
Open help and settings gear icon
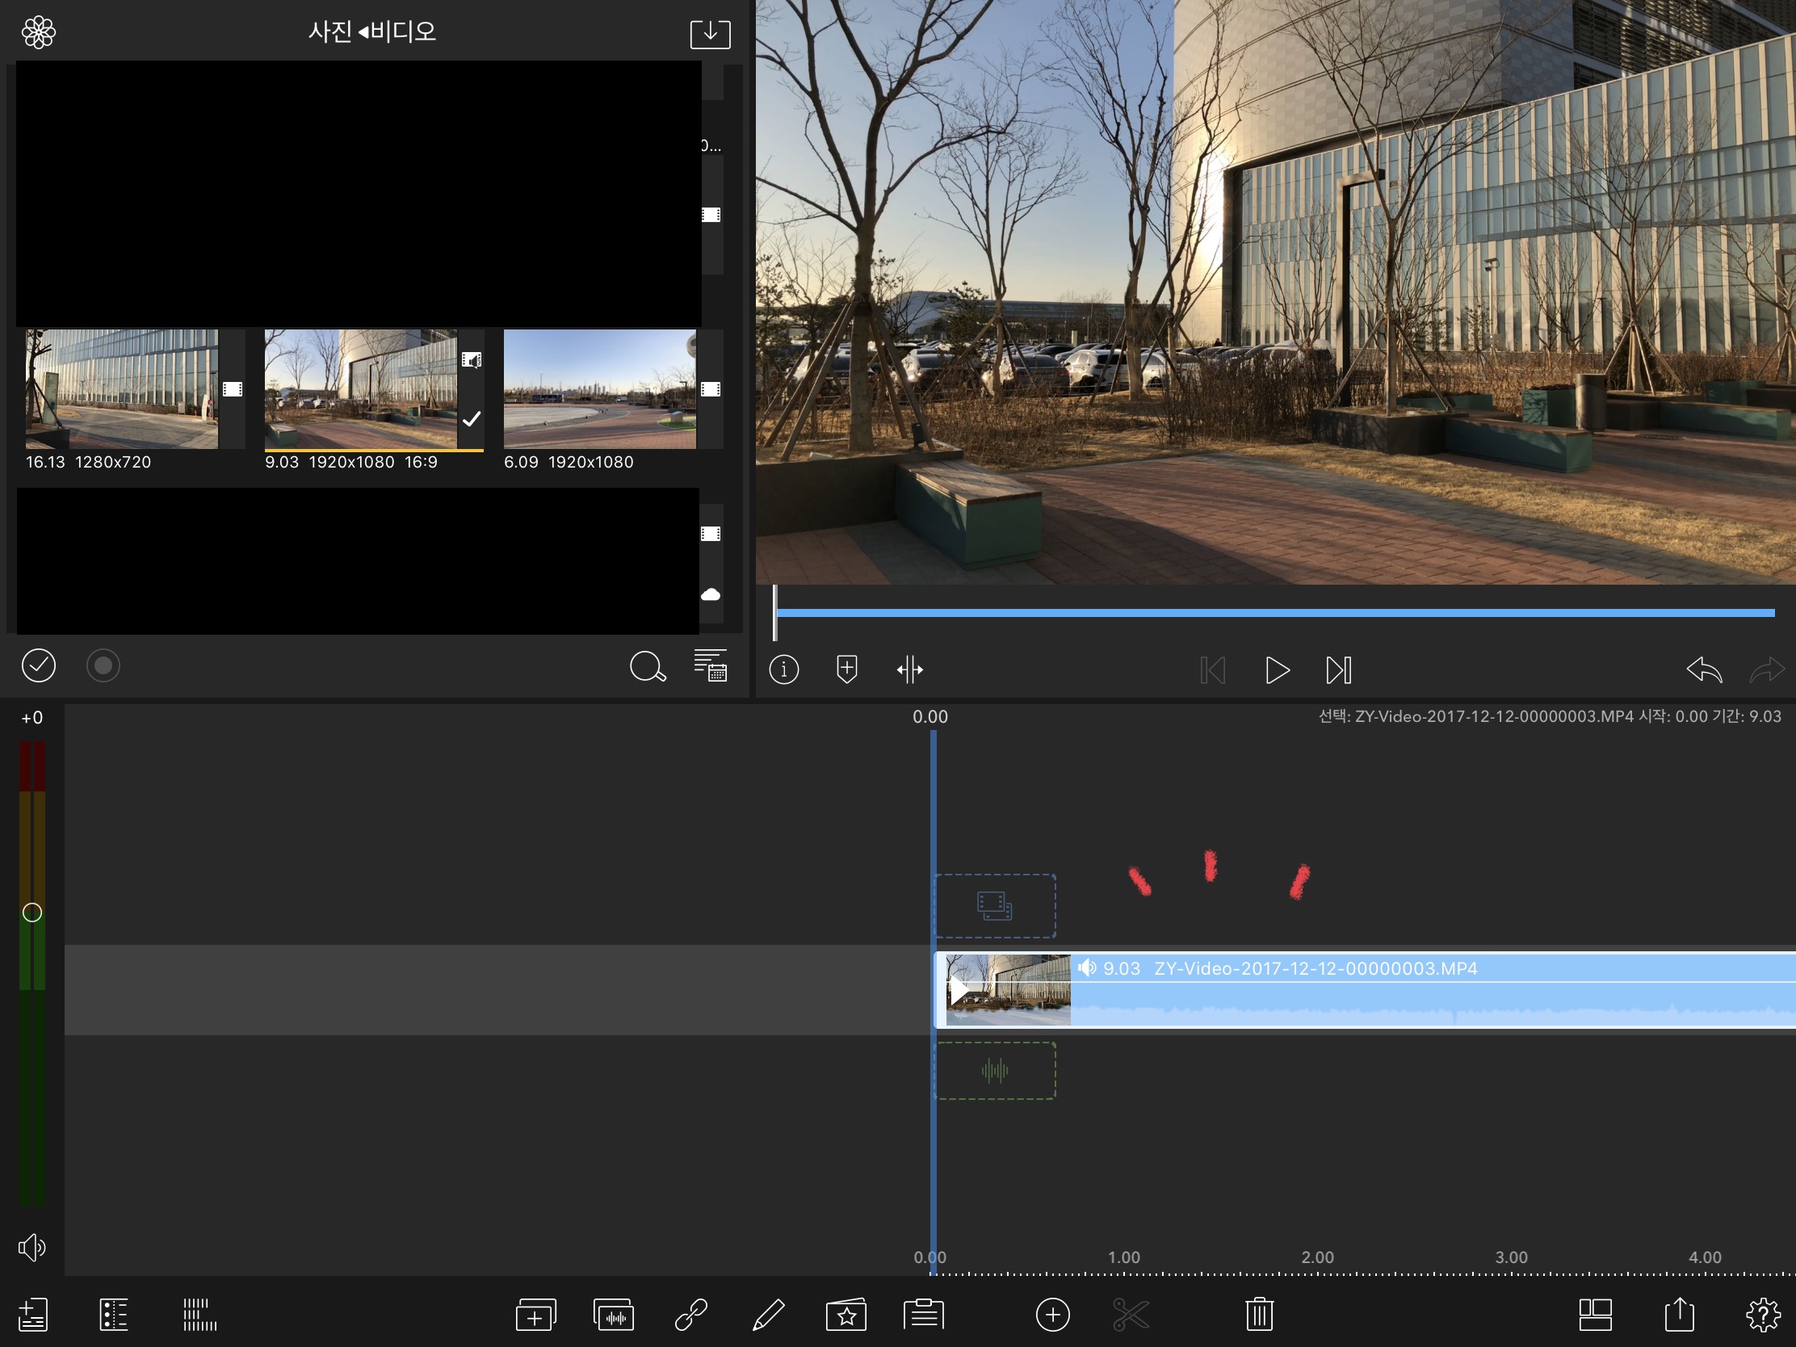(x=1763, y=1315)
